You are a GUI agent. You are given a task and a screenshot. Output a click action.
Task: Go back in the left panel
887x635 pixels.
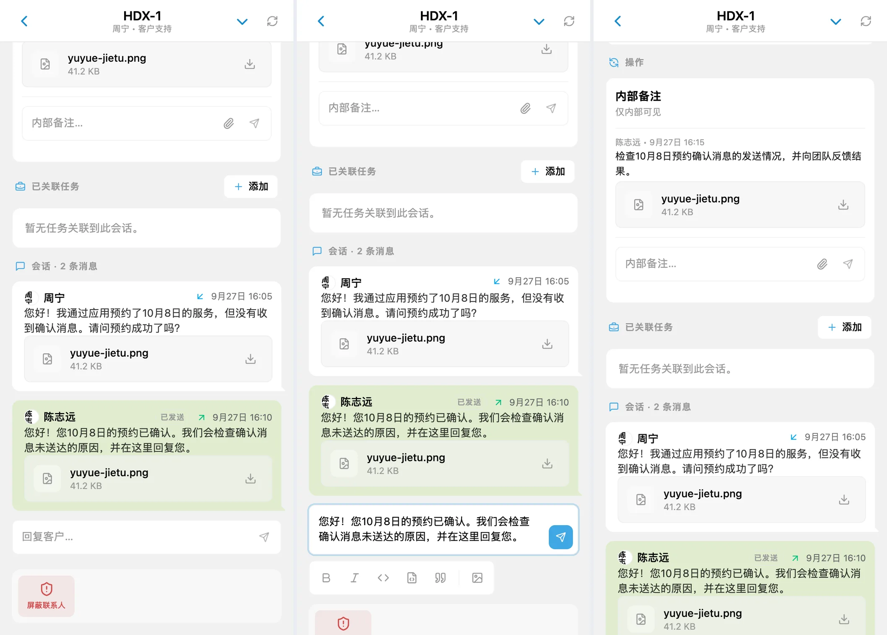point(24,21)
